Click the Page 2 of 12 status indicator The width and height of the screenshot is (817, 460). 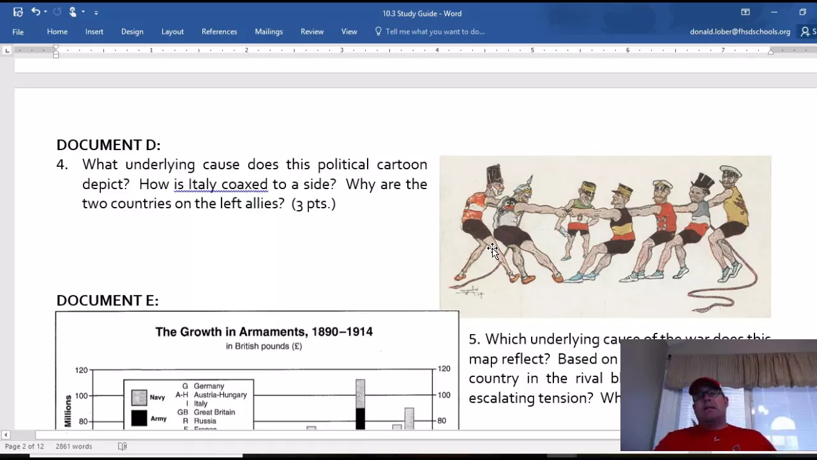[24, 447]
